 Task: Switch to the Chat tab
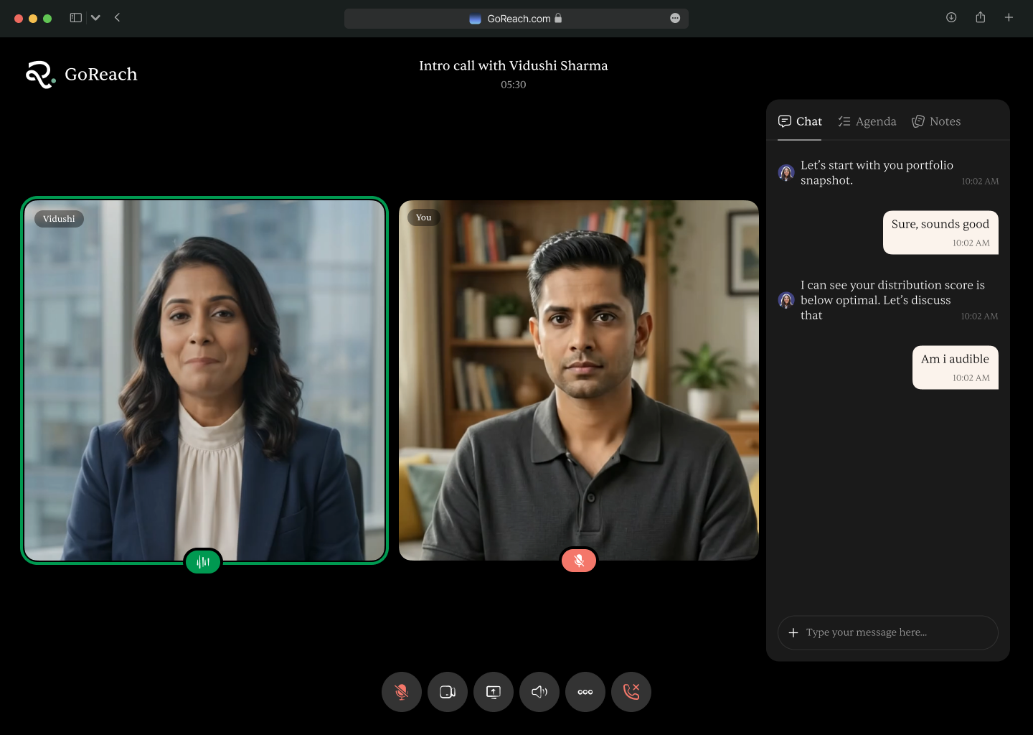pos(800,121)
